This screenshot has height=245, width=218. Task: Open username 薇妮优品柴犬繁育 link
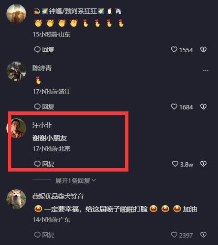coord(58,196)
